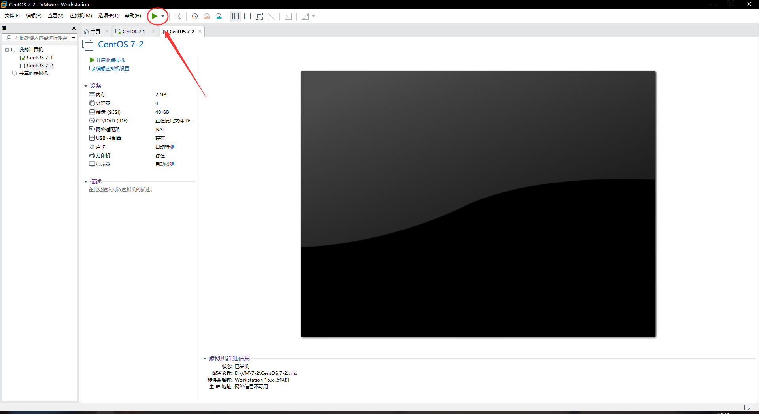Select CentOS 7-1 in library tree
The image size is (759, 414).
point(39,58)
